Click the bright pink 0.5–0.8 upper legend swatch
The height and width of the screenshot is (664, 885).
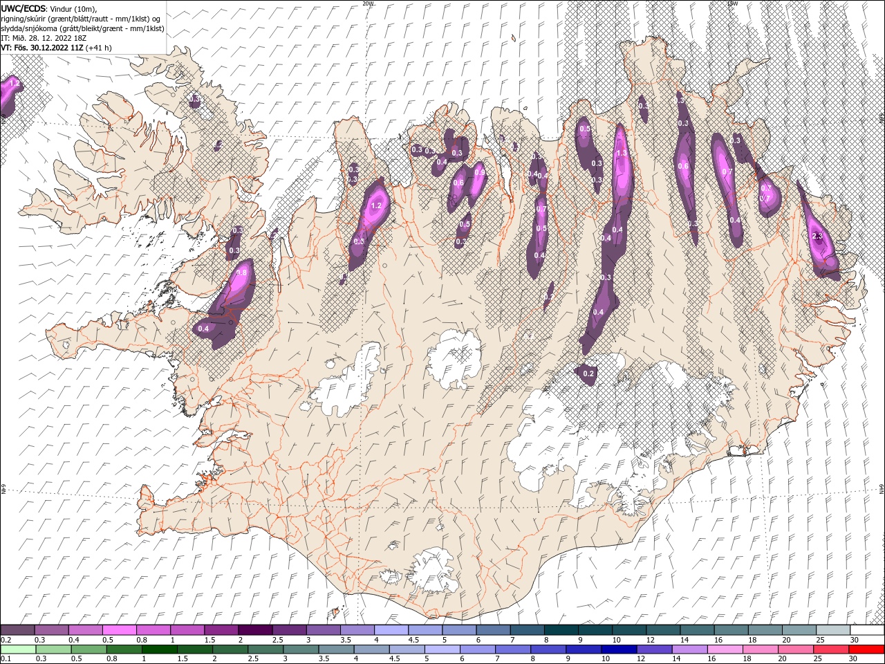point(119,631)
